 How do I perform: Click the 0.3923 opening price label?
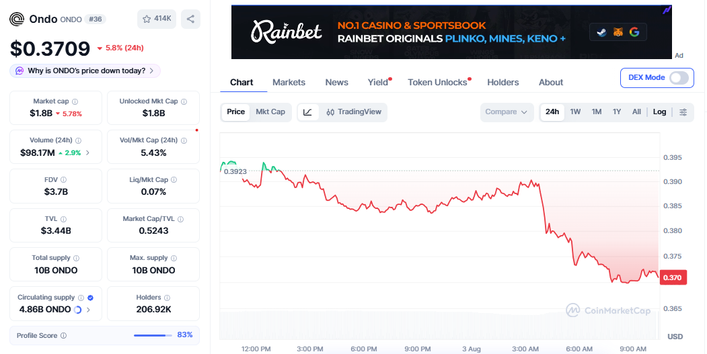pos(235,171)
